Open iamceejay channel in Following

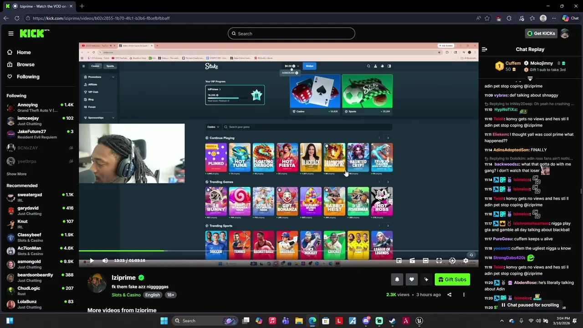coord(40,121)
